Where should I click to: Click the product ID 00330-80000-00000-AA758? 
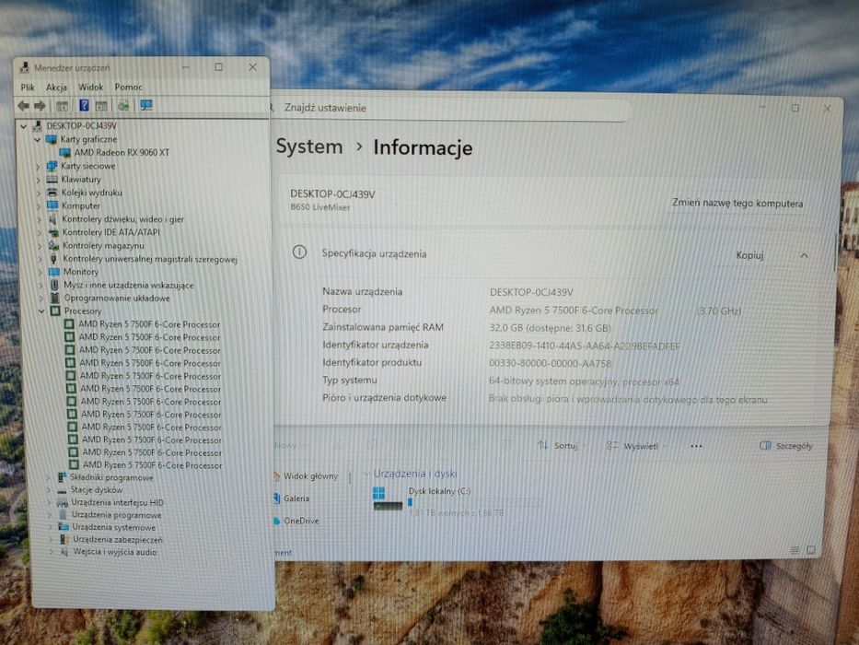click(550, 363)
